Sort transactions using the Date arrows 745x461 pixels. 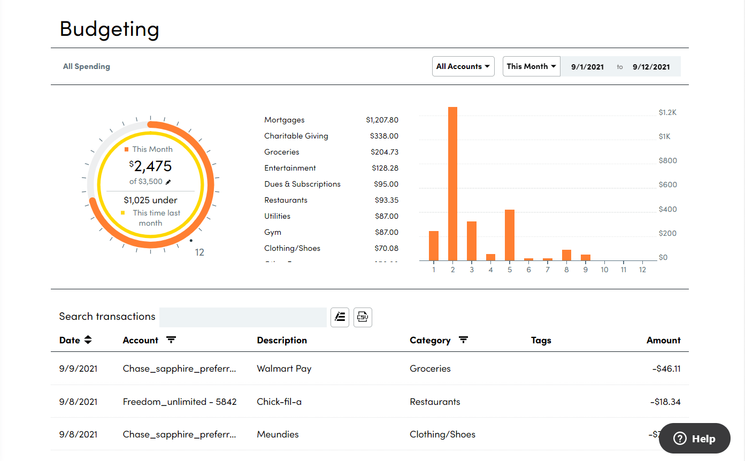tap(88, 340)
